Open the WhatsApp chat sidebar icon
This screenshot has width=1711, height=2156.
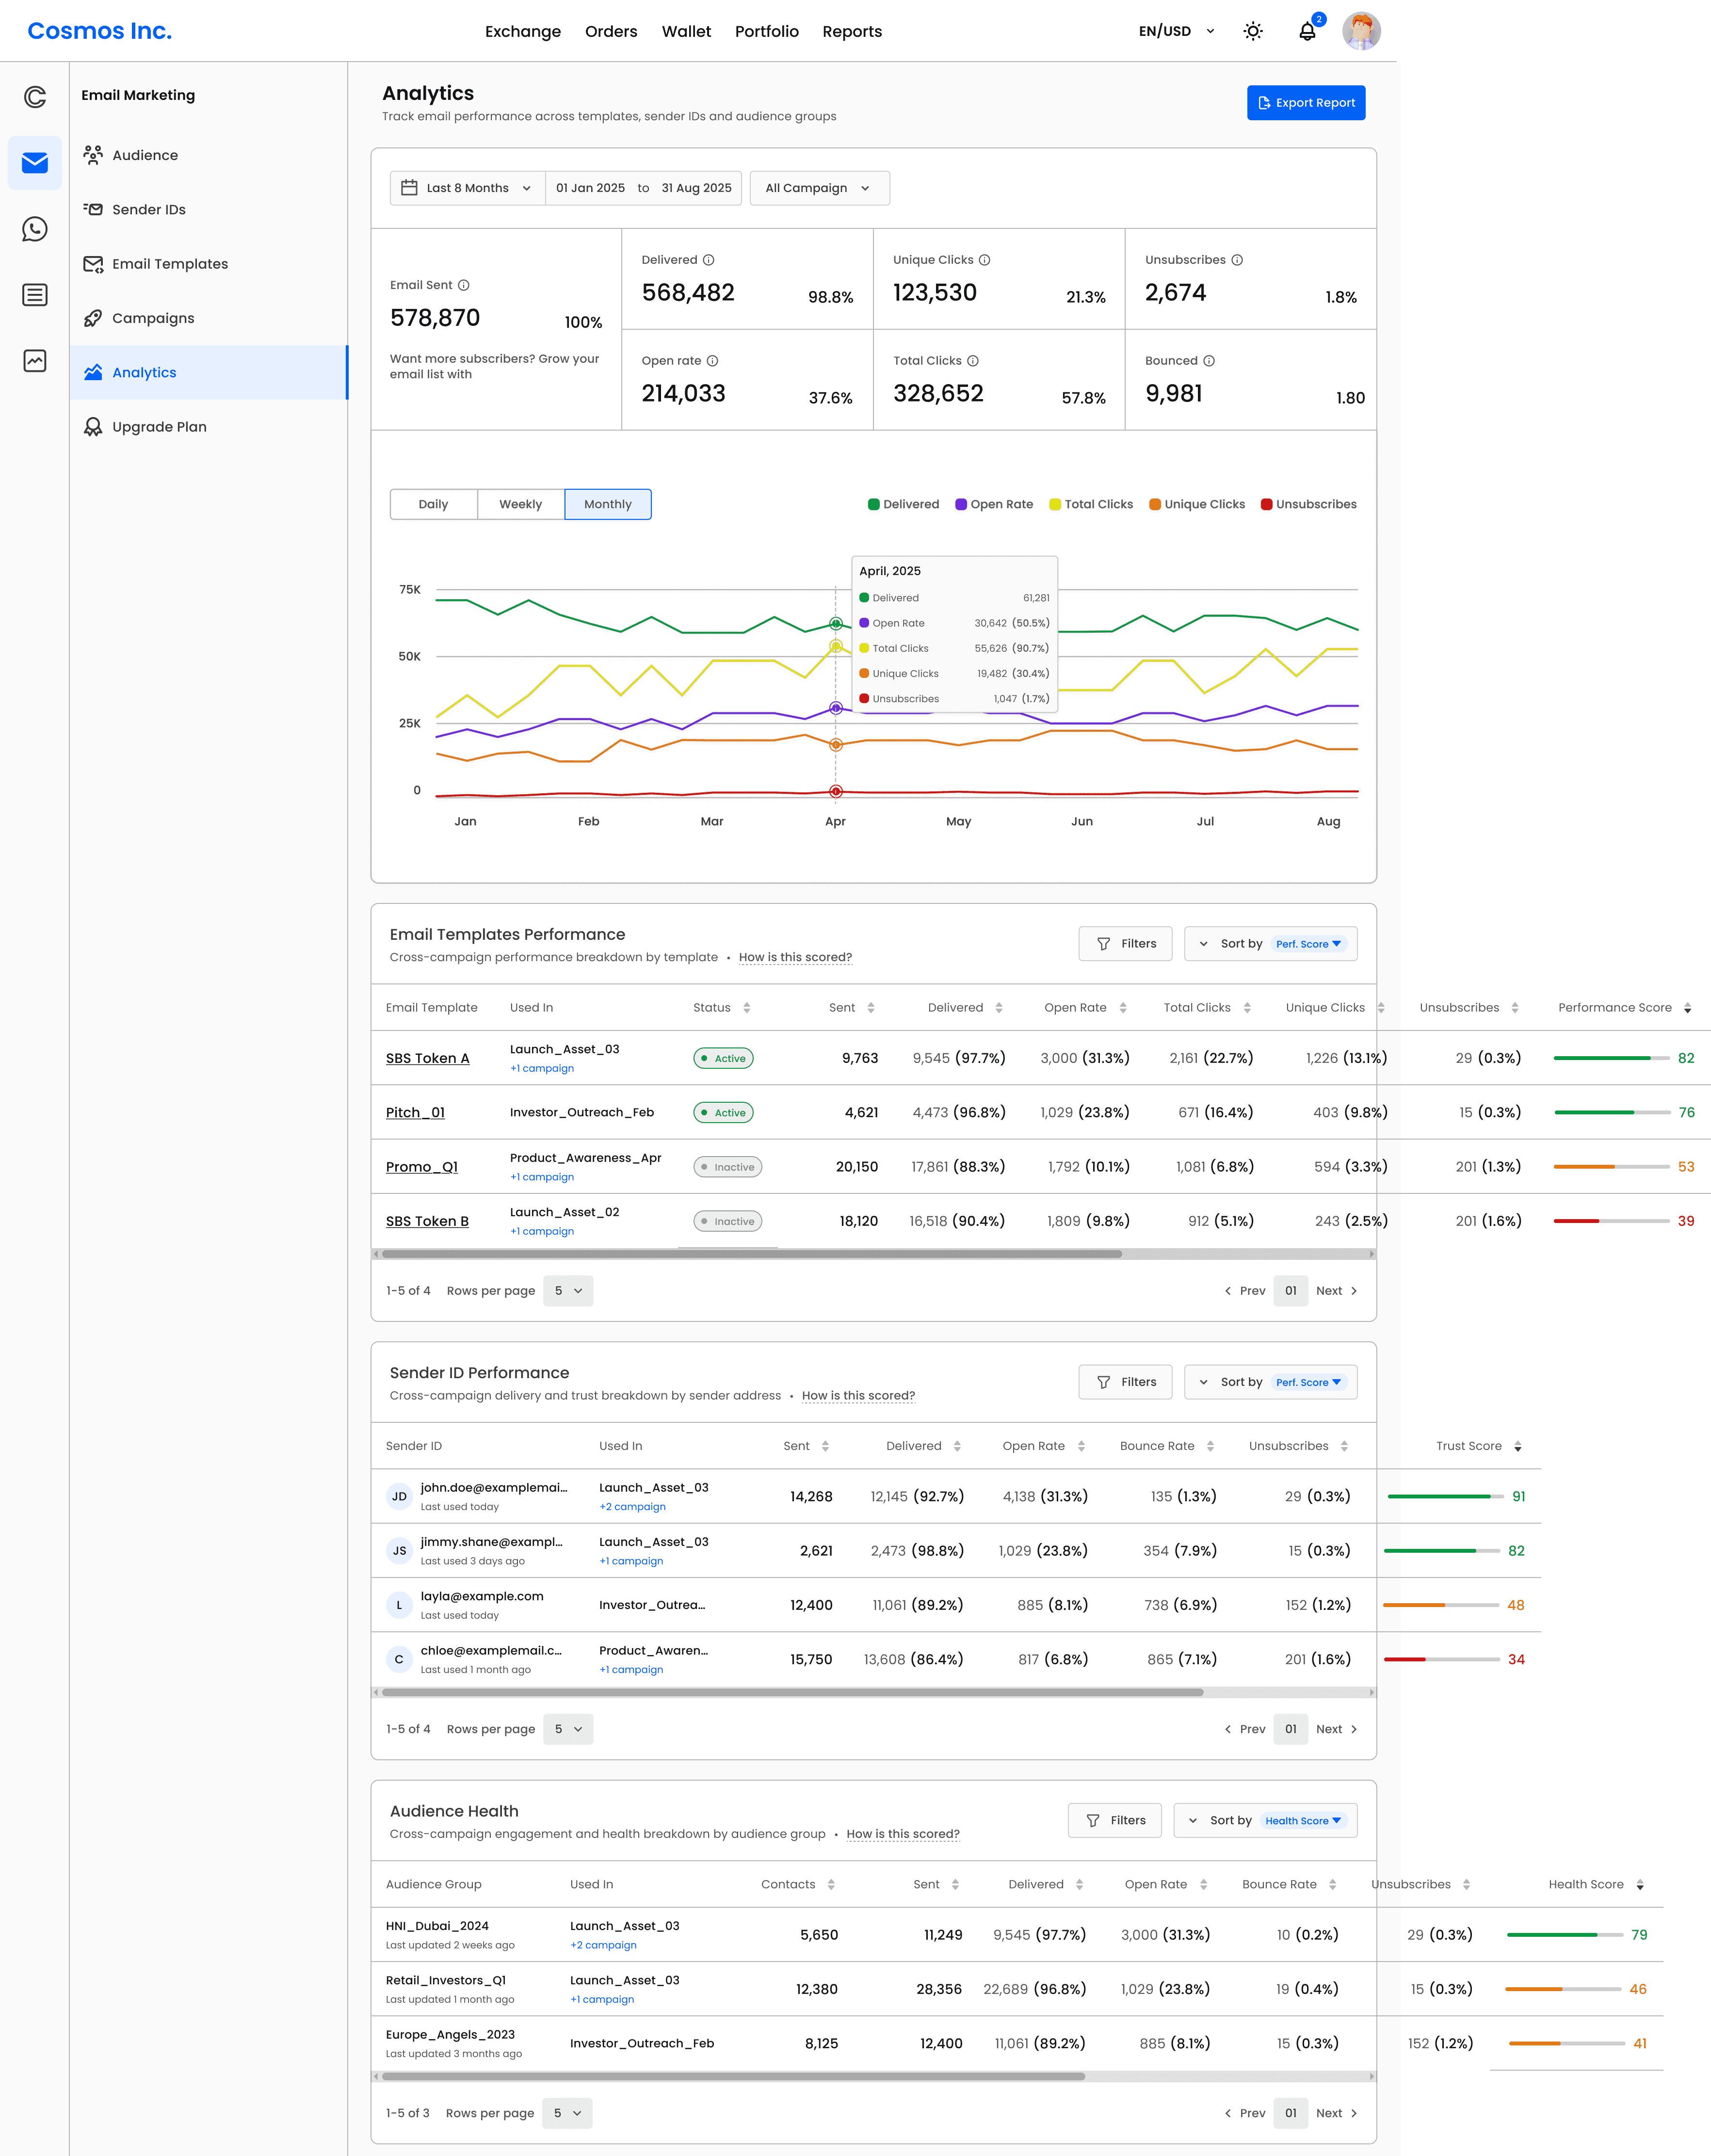pyautogui.click(x=35, y=229)
